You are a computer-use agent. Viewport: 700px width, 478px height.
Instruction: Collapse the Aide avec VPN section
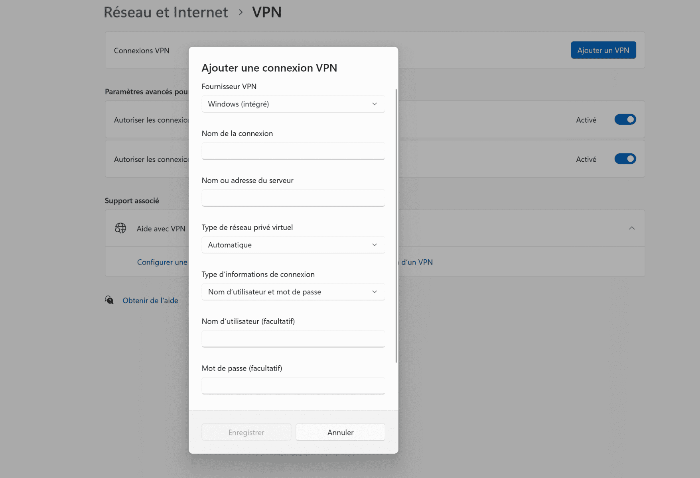(632, 228)
